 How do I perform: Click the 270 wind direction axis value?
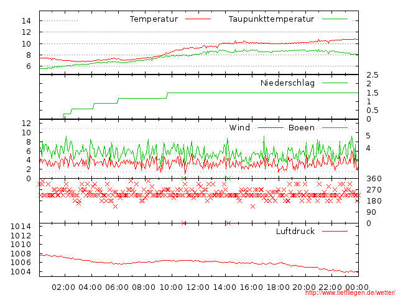pyautogui.click(x=374, y=190)
